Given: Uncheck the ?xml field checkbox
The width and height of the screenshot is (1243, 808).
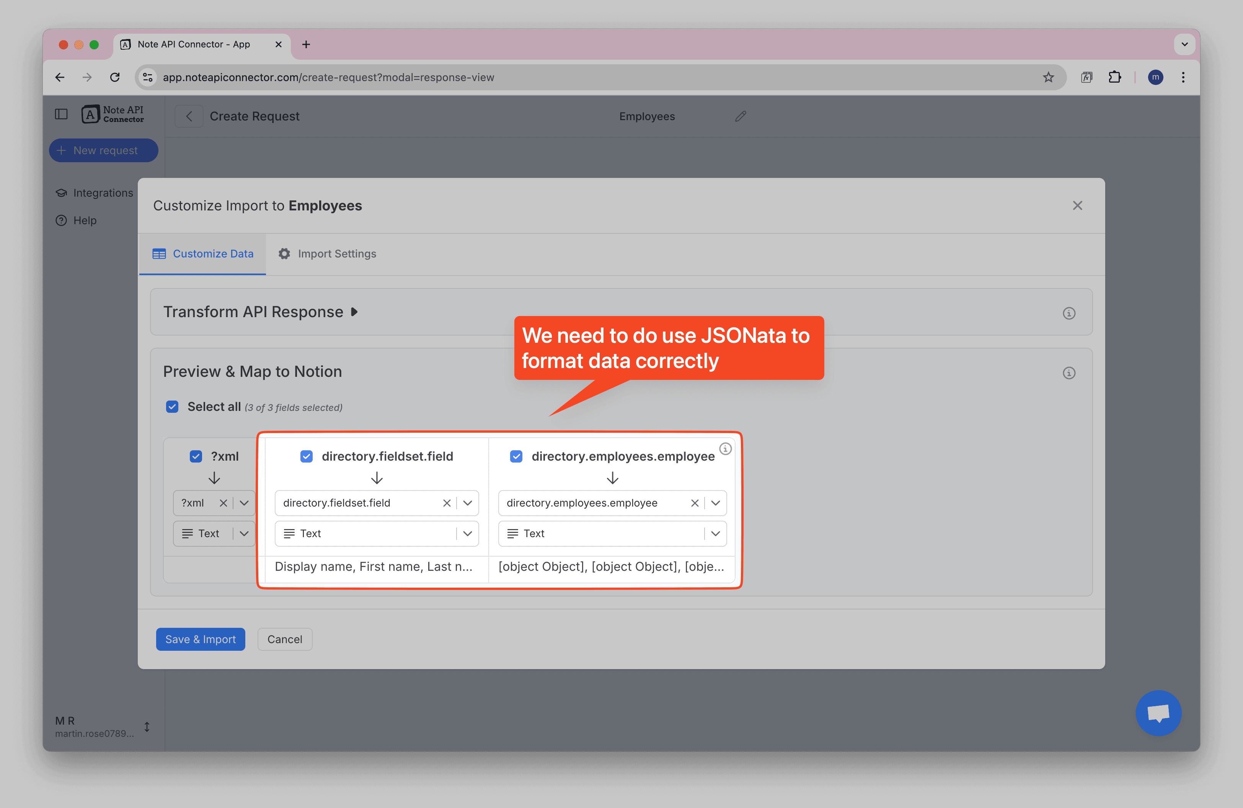Looking at the screenshot, I should 196,456.
